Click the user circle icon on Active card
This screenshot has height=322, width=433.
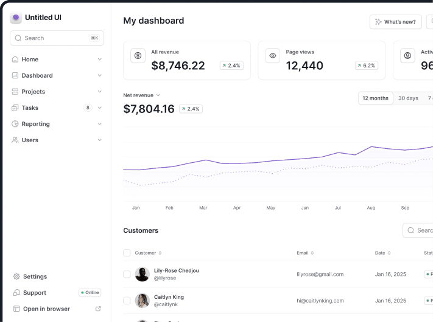pyautogui.click(x=407, y=56)
